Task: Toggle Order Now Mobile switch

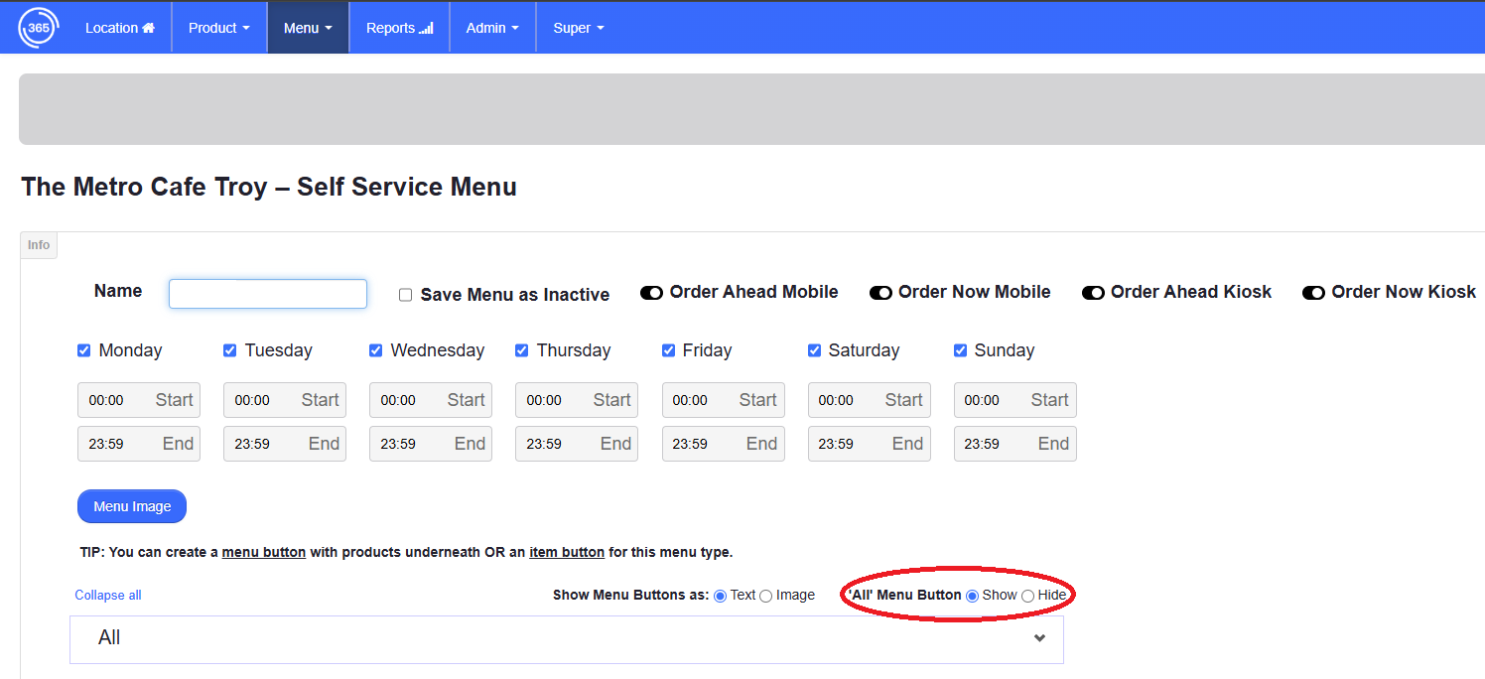Action: point(880,293)
